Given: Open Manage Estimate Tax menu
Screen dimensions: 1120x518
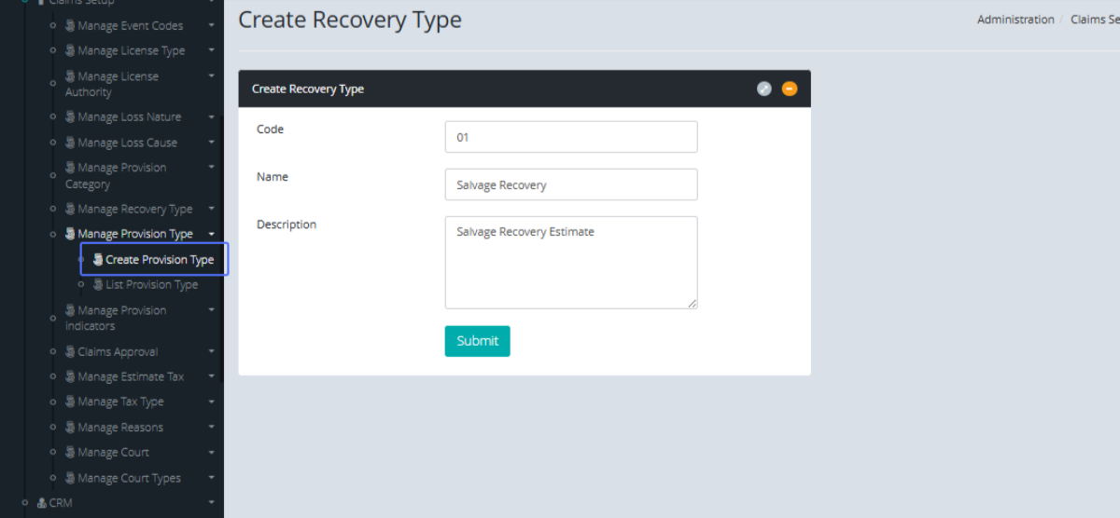Looking at the screenshot, I should click(131, 377).
